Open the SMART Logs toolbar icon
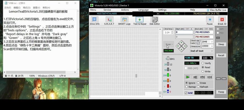Image resolution: width=244 pixels, height=110 pixels. [x=124, y=20]
